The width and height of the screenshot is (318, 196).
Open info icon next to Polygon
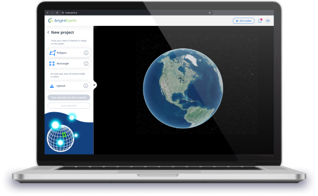(86, 53)
